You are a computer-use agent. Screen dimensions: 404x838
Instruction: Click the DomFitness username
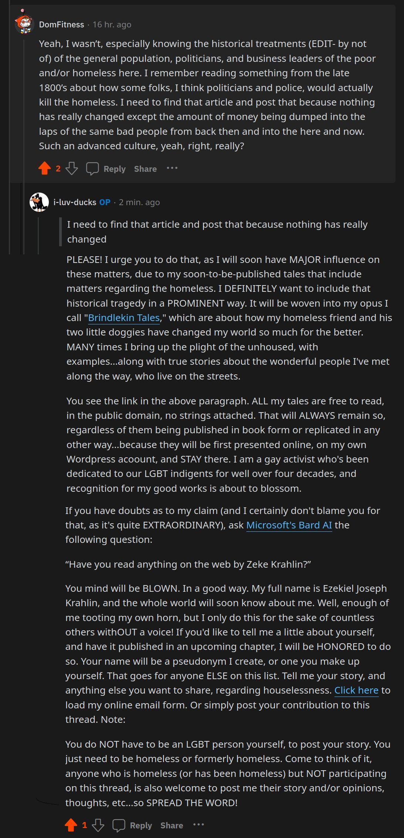[61, 24]
